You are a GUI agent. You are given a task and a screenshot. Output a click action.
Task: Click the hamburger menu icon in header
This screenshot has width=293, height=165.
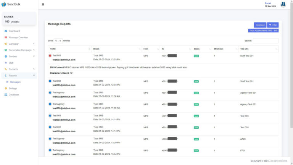click(x=43, y=5)
